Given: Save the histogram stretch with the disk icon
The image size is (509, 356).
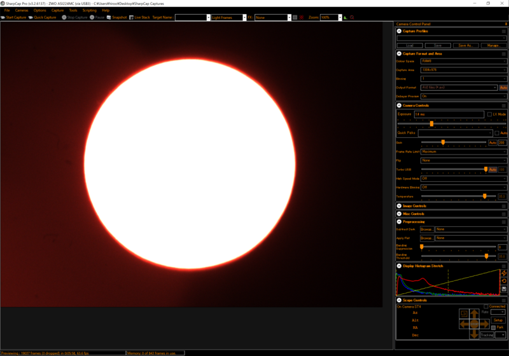Looking at the screenshot, I should pos(504,289).
